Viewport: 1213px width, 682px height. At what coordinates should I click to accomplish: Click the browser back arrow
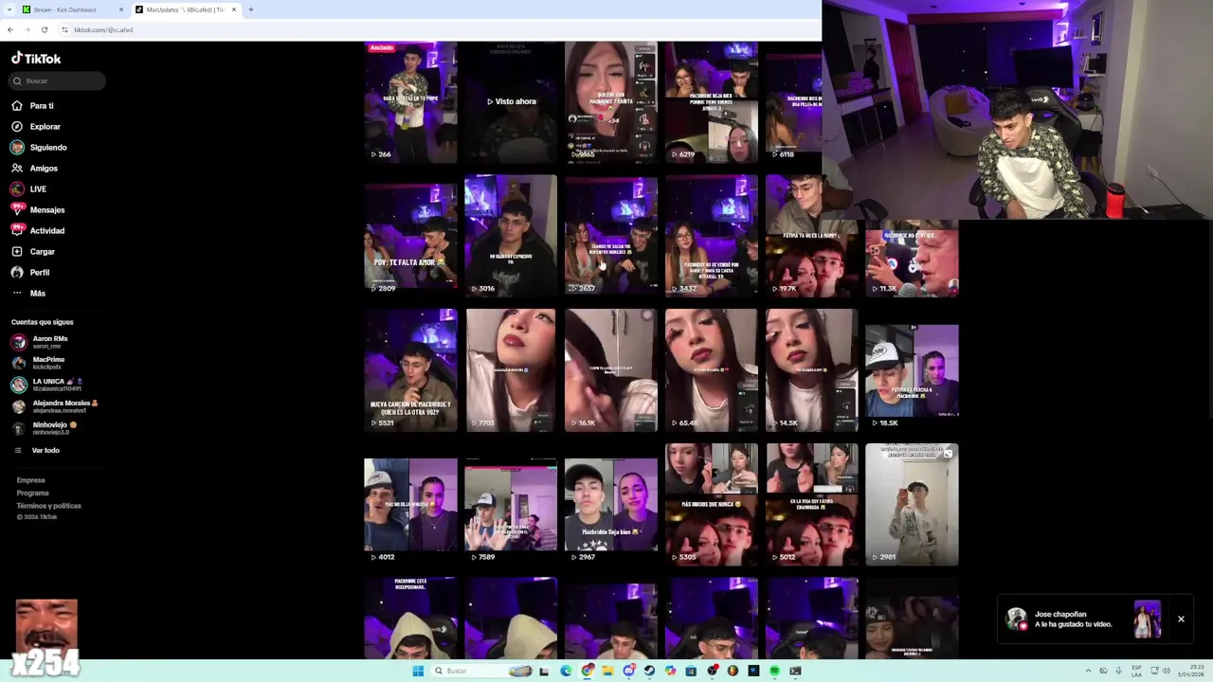(10, 29)
